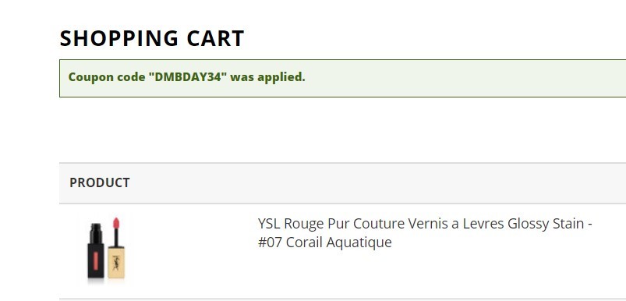The width and height of the screenshot is (626, 301).
Task: Click the word "CART" in the title
Action: pos(215,38)
